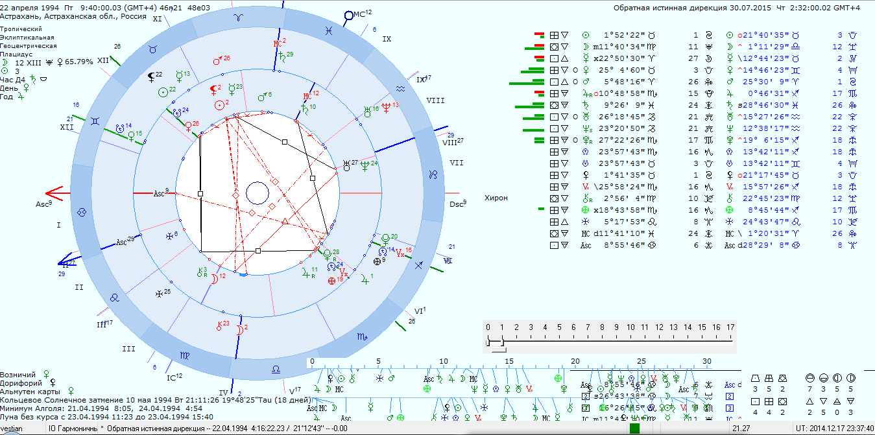Image resolution: width=875 pixels, height=435 pixels.
Task: Click the 'Луна без курса' line
Action: [x=107, y=417]
